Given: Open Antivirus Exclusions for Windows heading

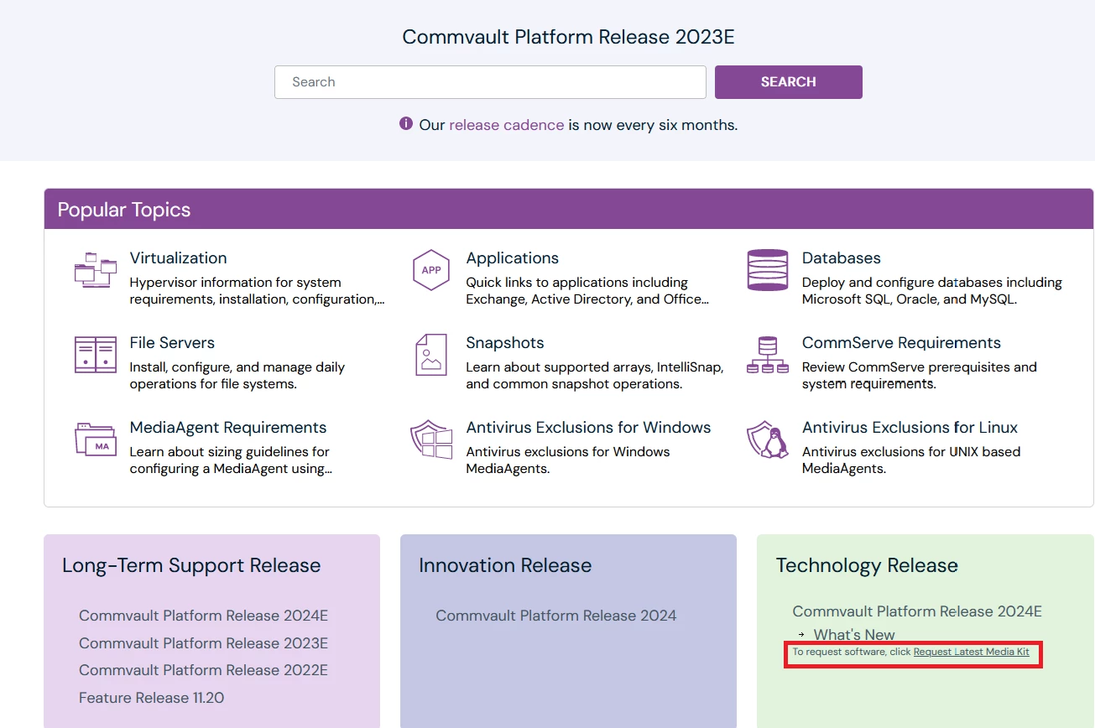Looking at the screenshot, I should click(x=588, y=428).
